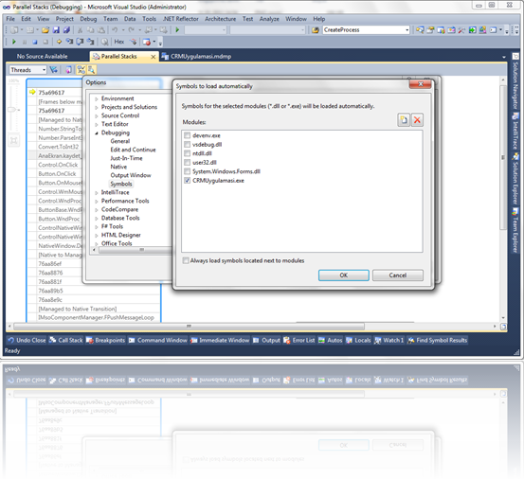Open the Threads view dropdown
The height and width of the screenshot is (479, 524).
click(x=27, y=70)
